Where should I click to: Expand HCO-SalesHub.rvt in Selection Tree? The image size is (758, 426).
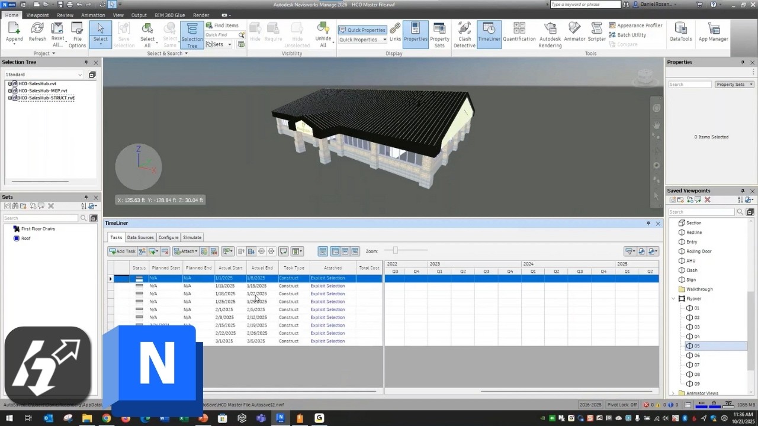[10, 84]
